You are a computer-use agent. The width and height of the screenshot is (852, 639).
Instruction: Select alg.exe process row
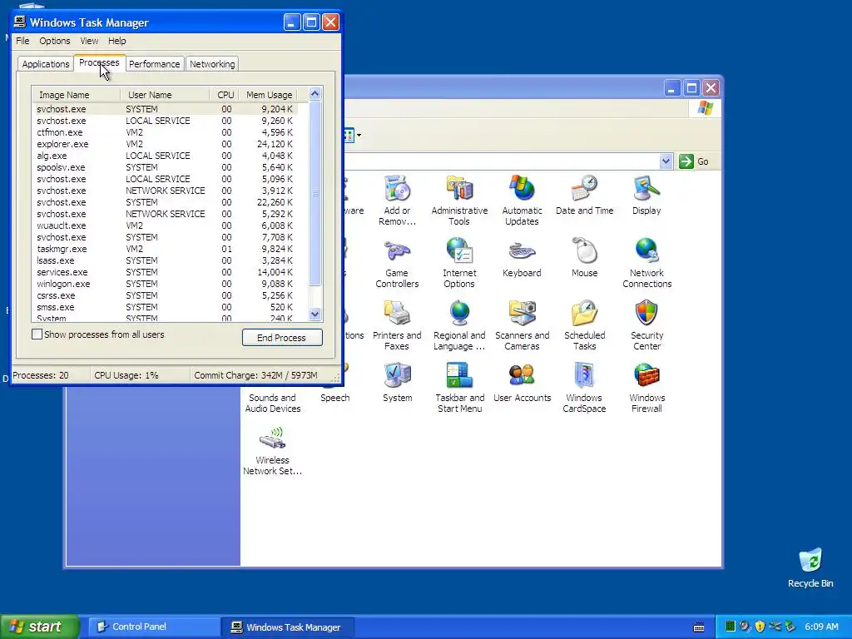[x=166, y=156]
